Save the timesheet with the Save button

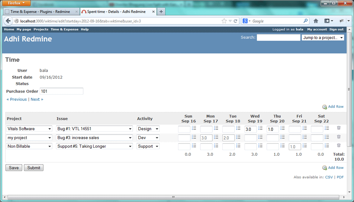(x=14, y=168)
